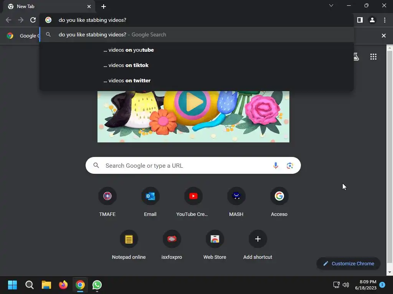Toggle the Chrome side panel
The width and height of the screenshot is (393, 294).
[x=360, y=20]
